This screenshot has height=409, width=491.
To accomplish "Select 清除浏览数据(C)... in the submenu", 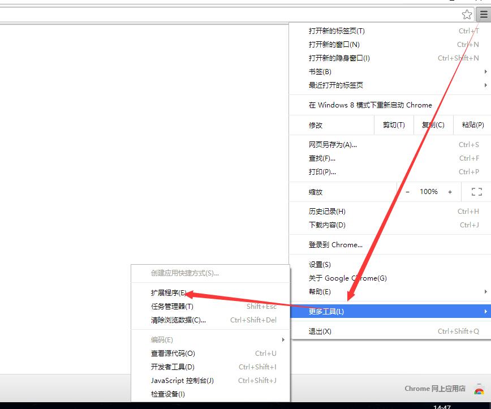I will click(x=210, y=320).
